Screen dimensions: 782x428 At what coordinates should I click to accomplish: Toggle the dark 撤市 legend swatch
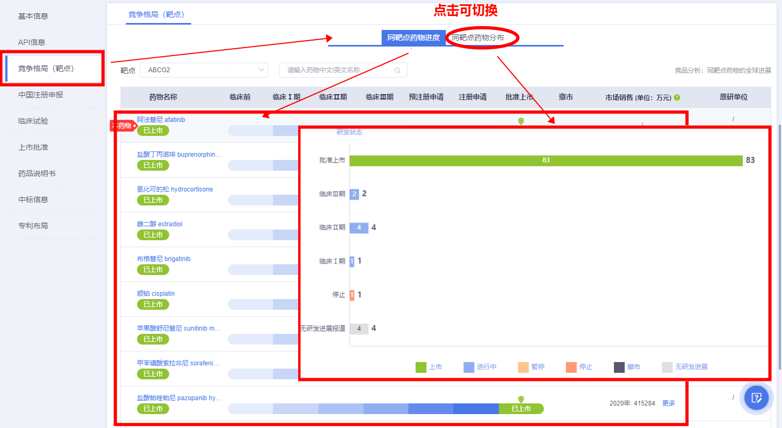point(619,367)
